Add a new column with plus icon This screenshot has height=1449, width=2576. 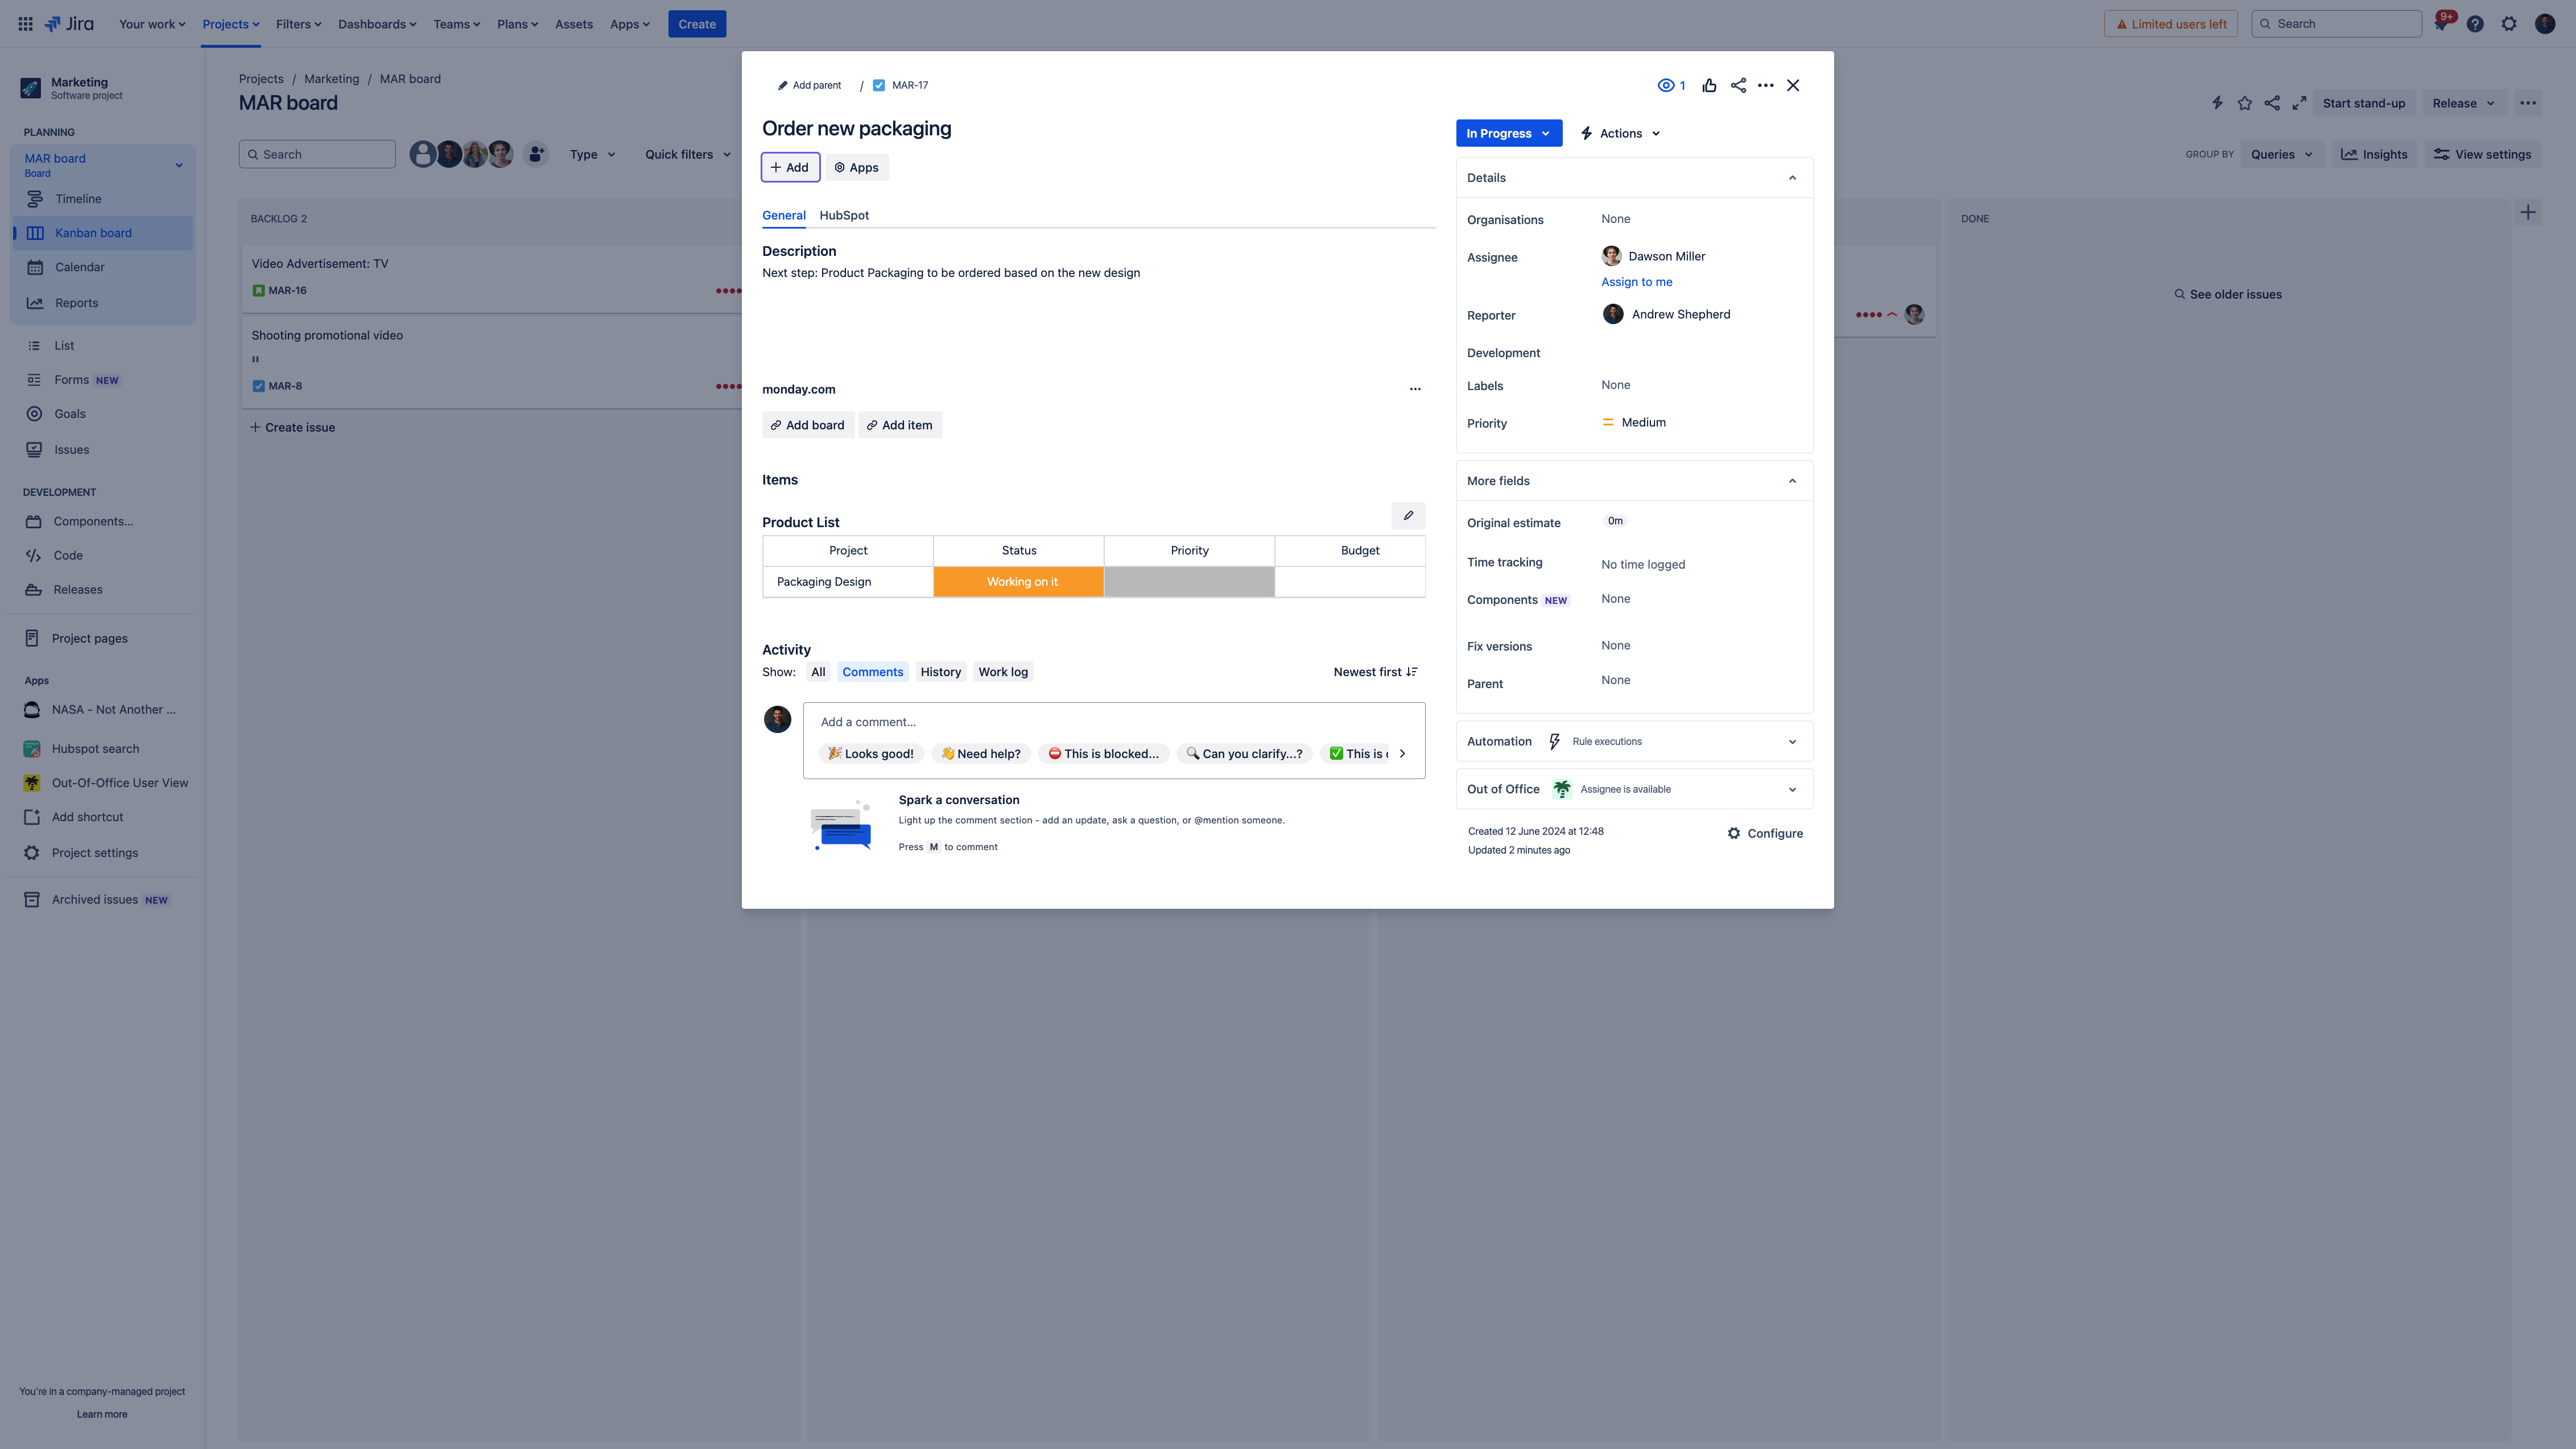point(2528,212)
